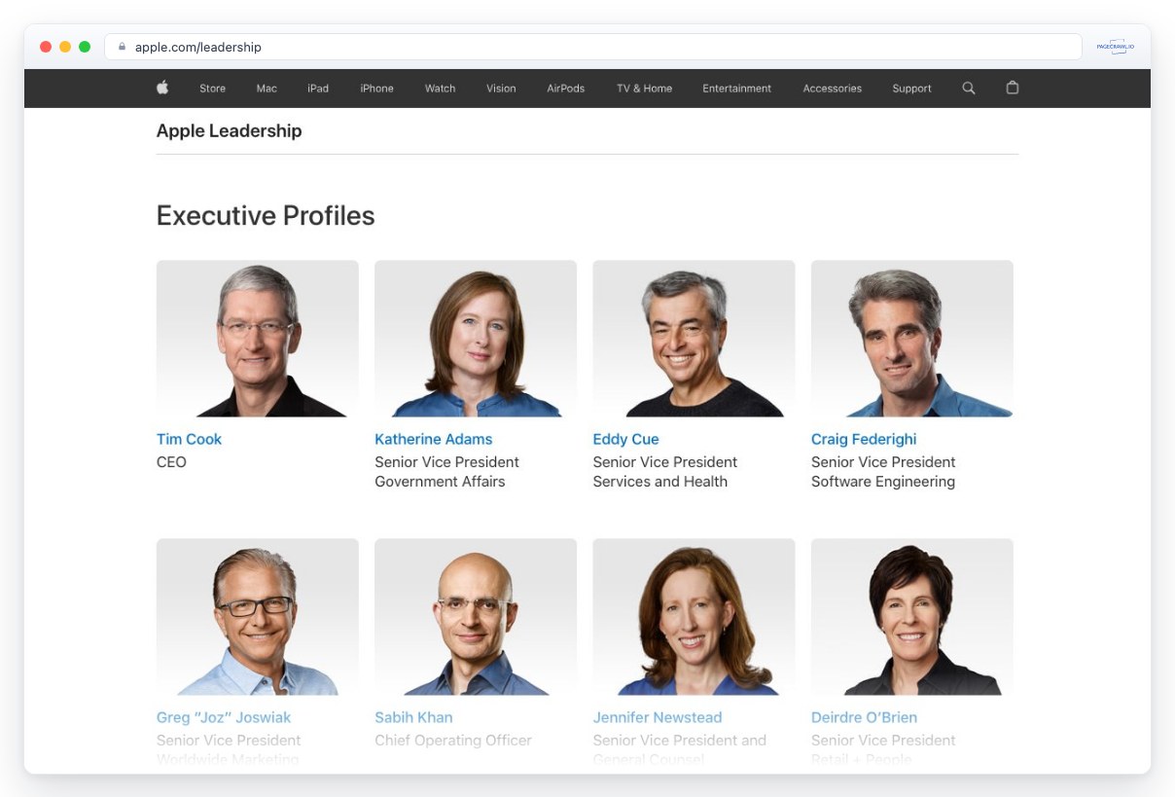Open the Support menu item
Viewport: 1175px width, 797px height.
[911, 89]
